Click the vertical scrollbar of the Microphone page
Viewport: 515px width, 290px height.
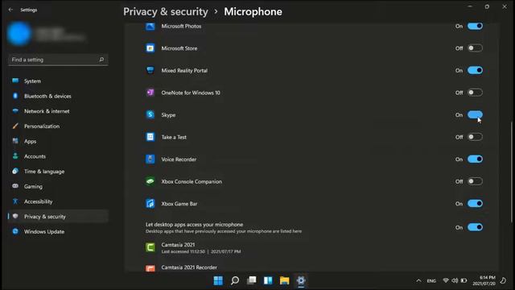pyautogui.click(x=511, y=172)
